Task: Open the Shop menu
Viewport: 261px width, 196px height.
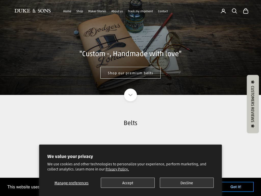Action: [80, 11]
